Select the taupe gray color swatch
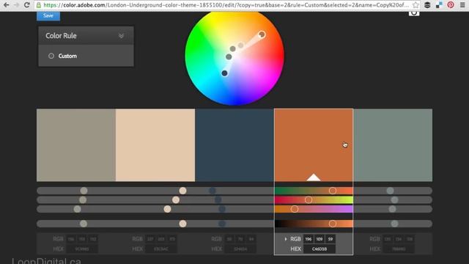The height and width of the screenshot is (264, 469). click(76, 145)
